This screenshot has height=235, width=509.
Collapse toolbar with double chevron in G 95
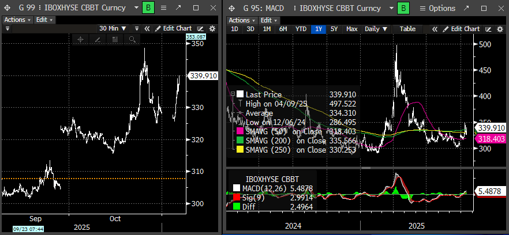click(435, 29)
